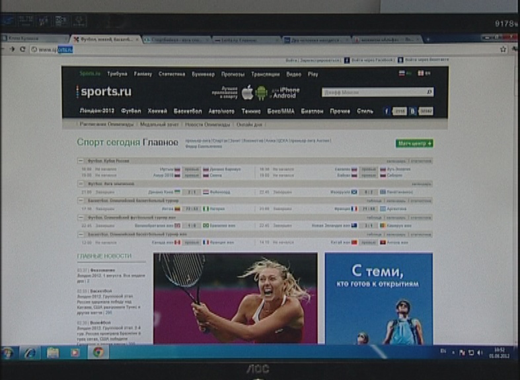
Task: Open Бокс/MMA in the main menu
Action: [281, 111]
